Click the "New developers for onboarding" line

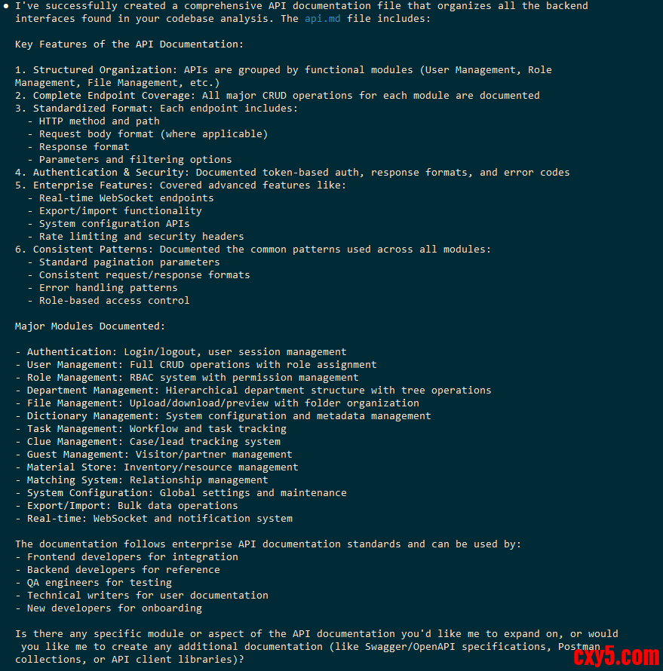tap(109, 608)
